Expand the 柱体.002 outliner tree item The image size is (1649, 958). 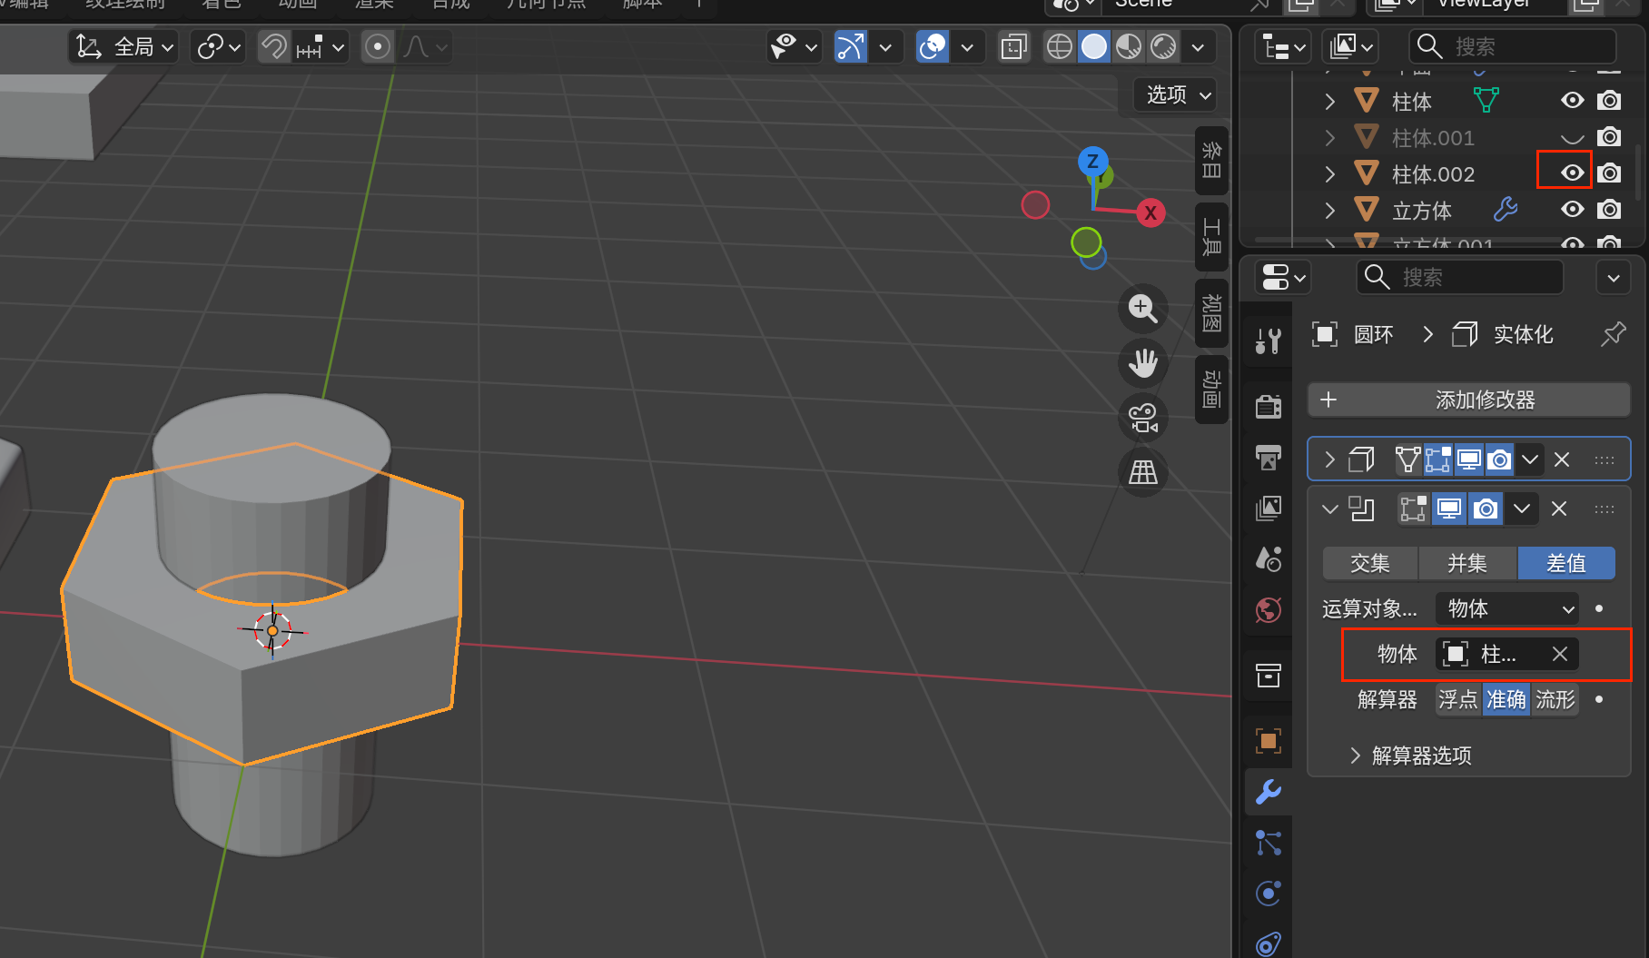click(x=1329, y=173)
